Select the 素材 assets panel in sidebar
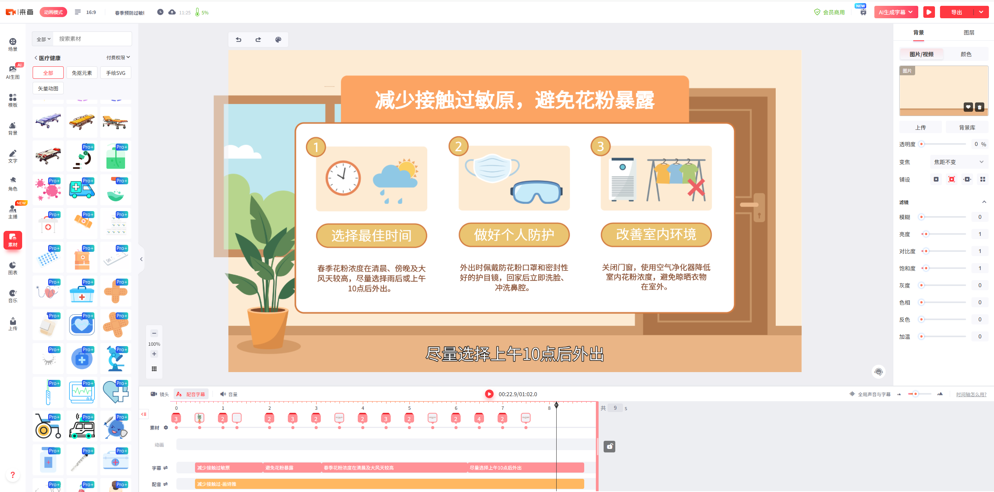The image size is (994, 492). pos(13,240)
